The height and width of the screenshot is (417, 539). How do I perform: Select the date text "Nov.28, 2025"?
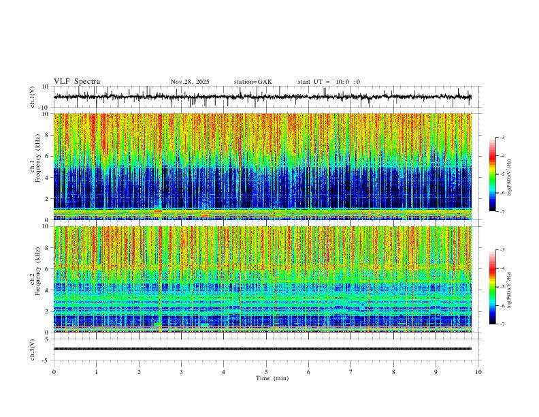click(190, 82)
